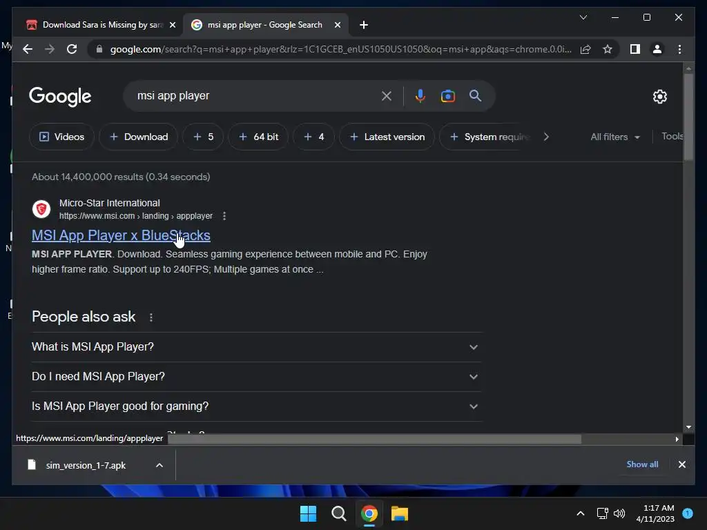
Task: Add Latest version to the search
Action: (387, 137)
